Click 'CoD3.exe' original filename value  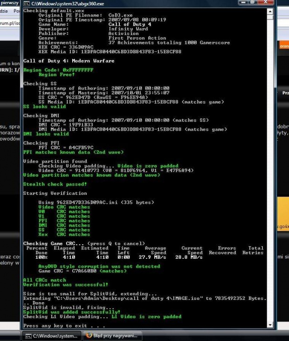click(120, 15)
